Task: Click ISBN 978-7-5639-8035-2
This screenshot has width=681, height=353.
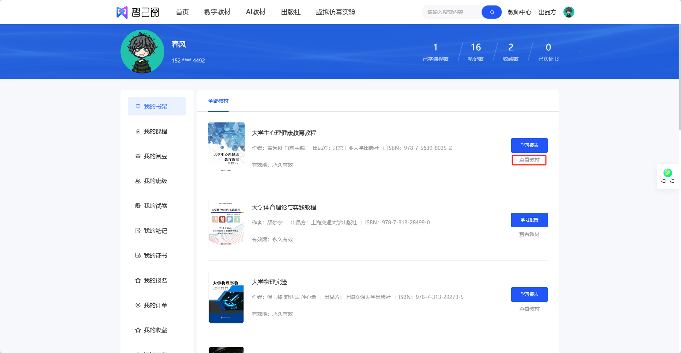Action: (420, 148)
